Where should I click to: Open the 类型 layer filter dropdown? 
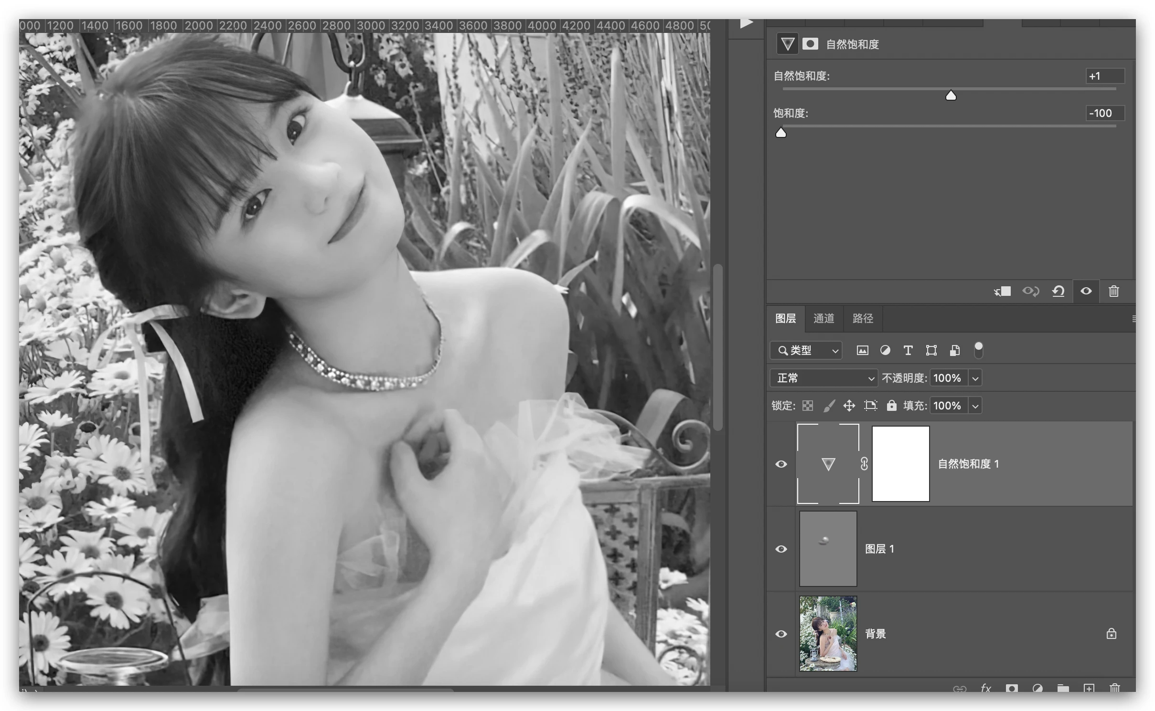[x=806, y=351]
